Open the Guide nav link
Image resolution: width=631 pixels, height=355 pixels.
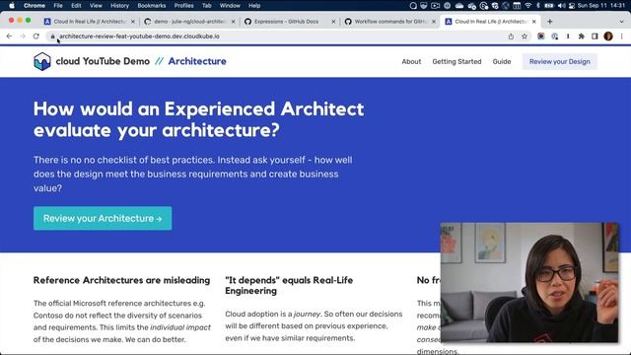502,61
